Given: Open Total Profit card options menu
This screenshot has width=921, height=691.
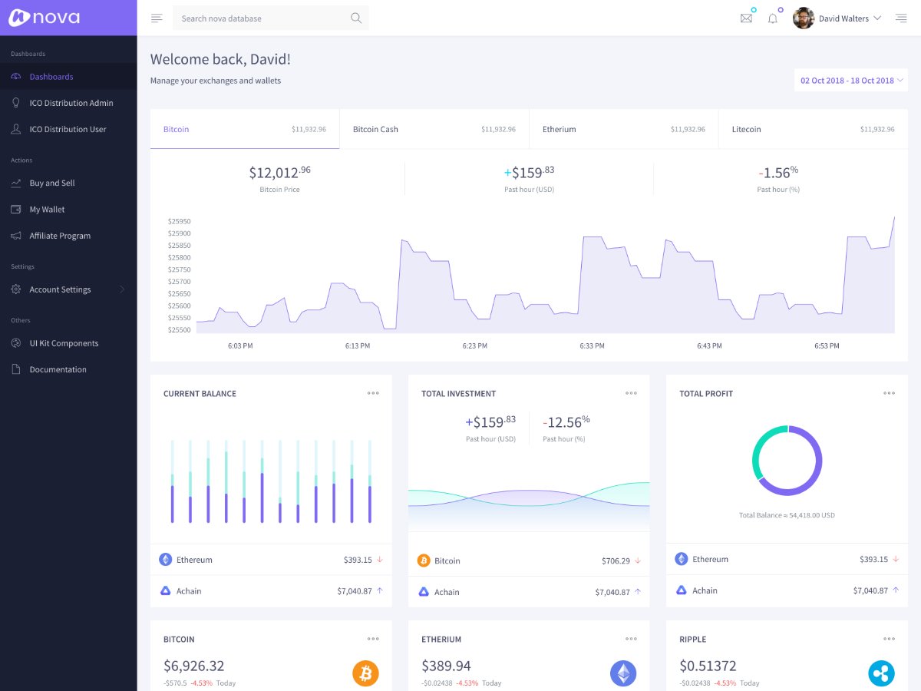Looking at the screenshot, I should [x=889, y=393].
